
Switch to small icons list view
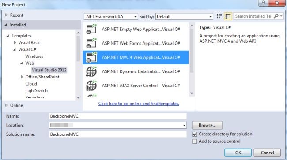[228, 16]
